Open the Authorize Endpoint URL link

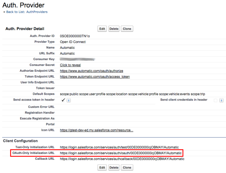coord(91,71)
